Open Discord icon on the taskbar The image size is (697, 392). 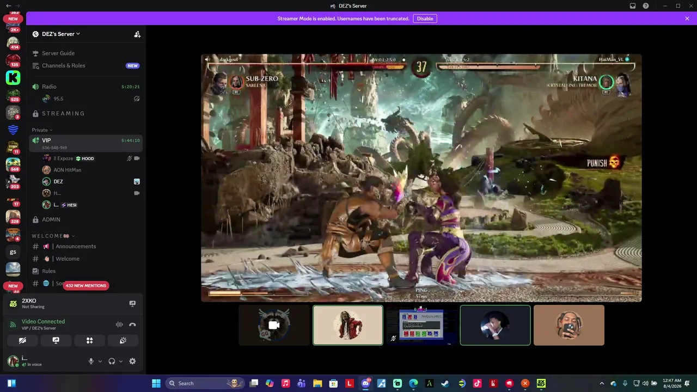coord(365,383)
